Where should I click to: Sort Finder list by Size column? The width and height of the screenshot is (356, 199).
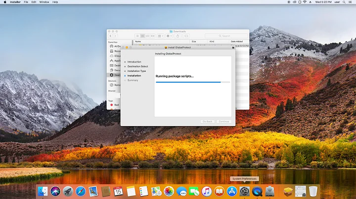point(199,41)
